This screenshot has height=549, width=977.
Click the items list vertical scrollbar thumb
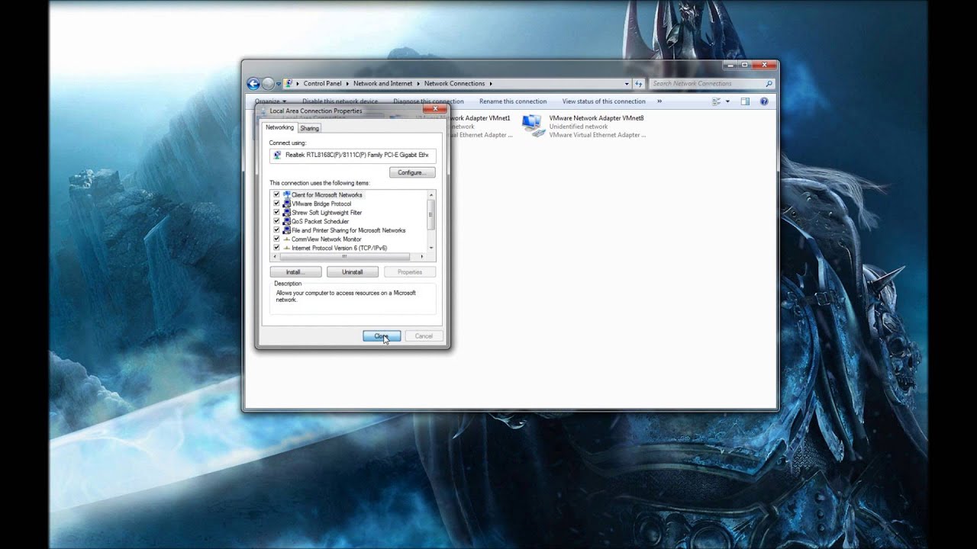pos(431,214)
